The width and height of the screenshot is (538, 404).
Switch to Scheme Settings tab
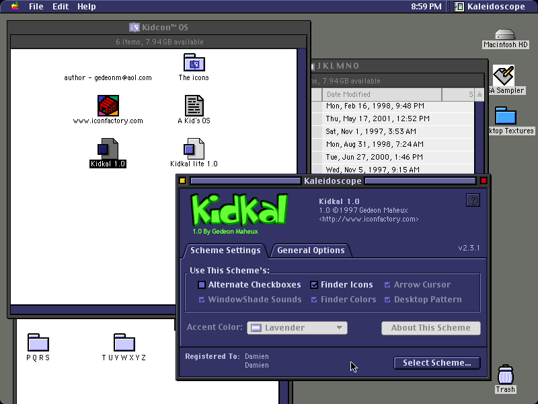click(225, 250)
